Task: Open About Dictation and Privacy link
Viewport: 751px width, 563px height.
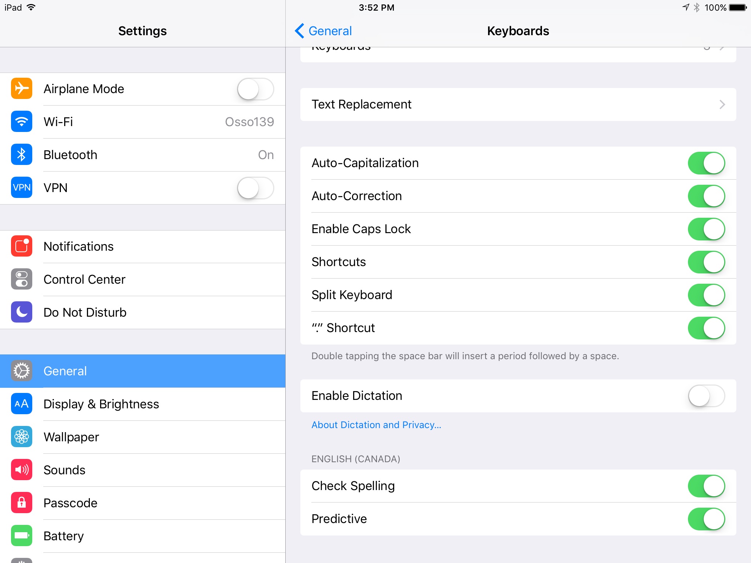Action: pyautogui.click(x=376, y=425)
